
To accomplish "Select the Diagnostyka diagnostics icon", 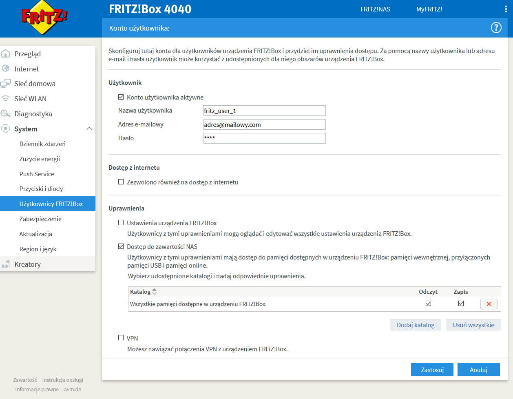I will point(6,113).
